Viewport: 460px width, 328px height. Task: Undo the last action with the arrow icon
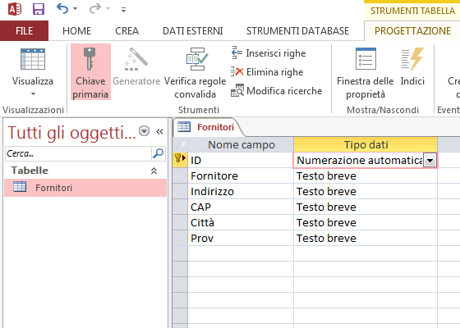62,9
